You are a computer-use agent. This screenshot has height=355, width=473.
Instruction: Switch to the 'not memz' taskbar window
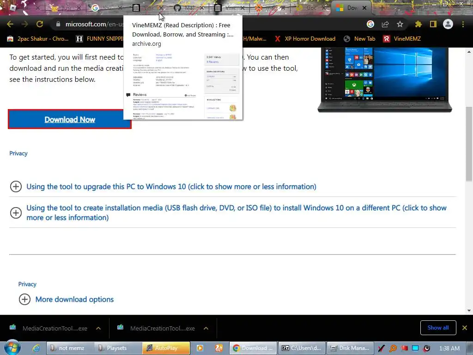70,348
